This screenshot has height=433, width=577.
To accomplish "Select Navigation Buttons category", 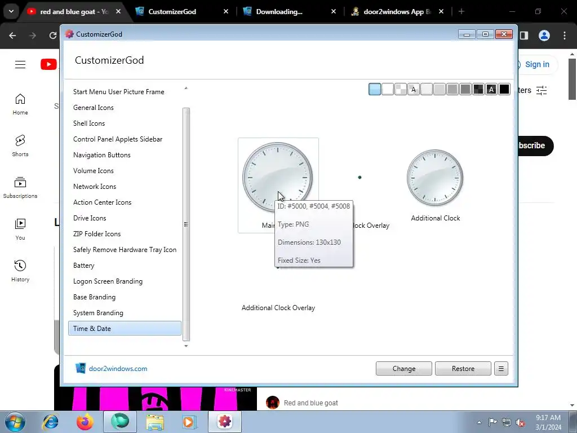I will tap(102, 155).
